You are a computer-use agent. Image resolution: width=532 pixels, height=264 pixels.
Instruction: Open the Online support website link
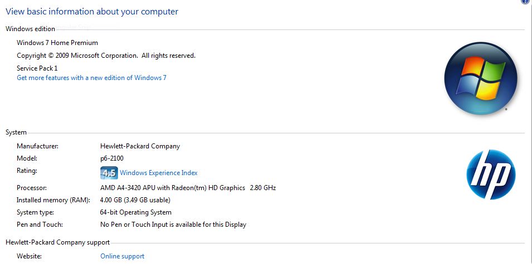[x=122, y=256]
